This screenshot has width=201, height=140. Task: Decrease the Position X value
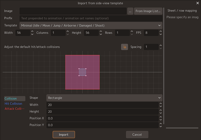click(x=161, y=120)
